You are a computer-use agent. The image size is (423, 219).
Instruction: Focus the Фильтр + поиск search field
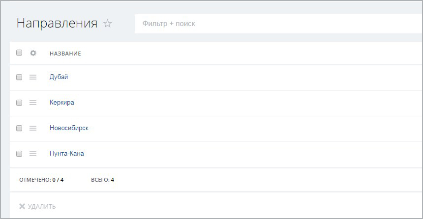click(x=275, y=24)
